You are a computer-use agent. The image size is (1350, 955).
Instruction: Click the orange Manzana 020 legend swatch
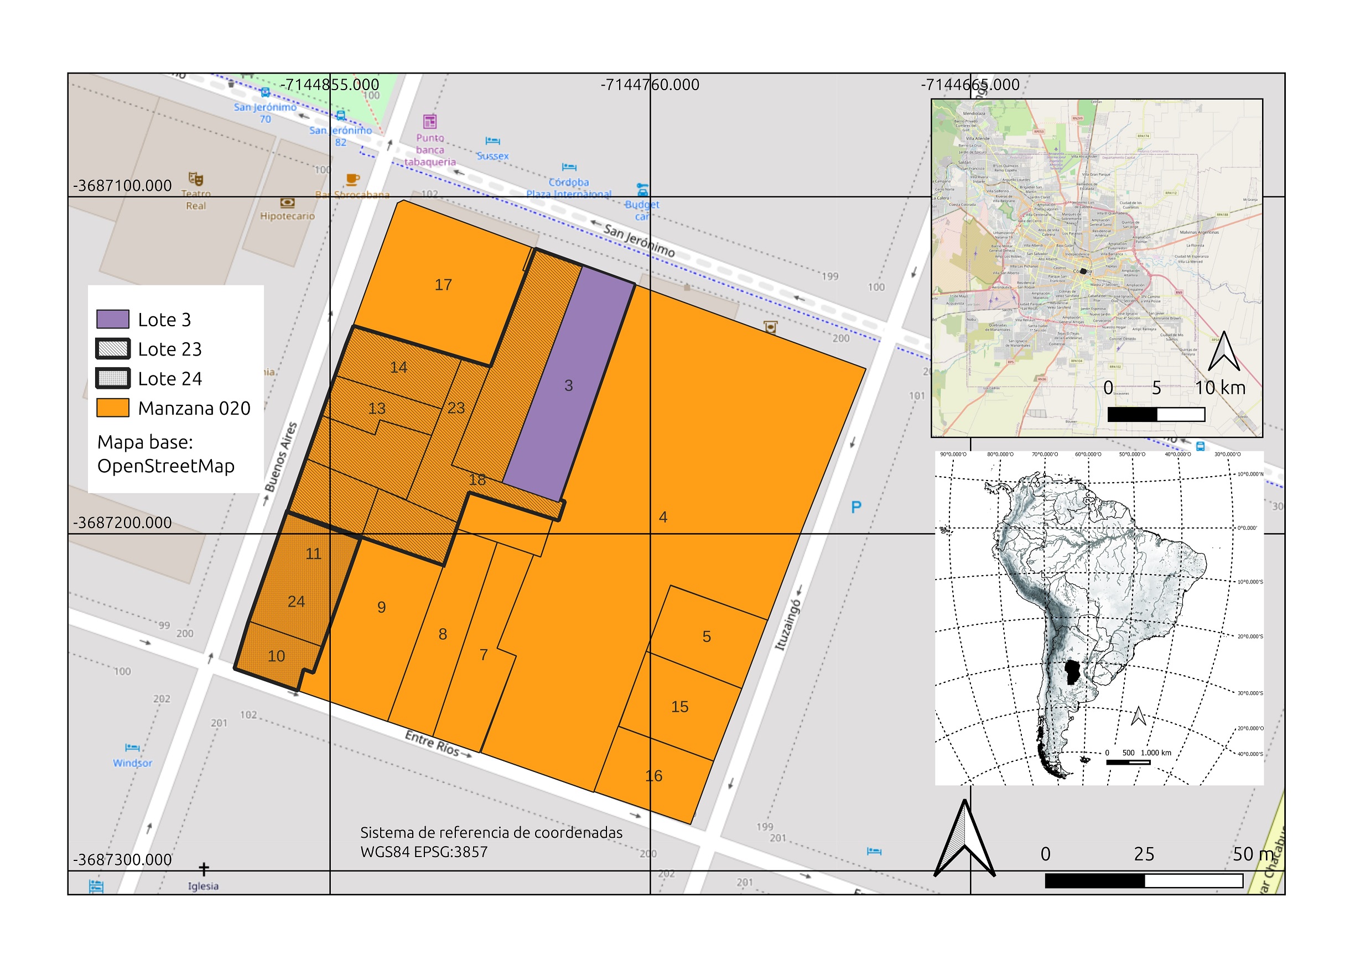[x=113, y=408]
